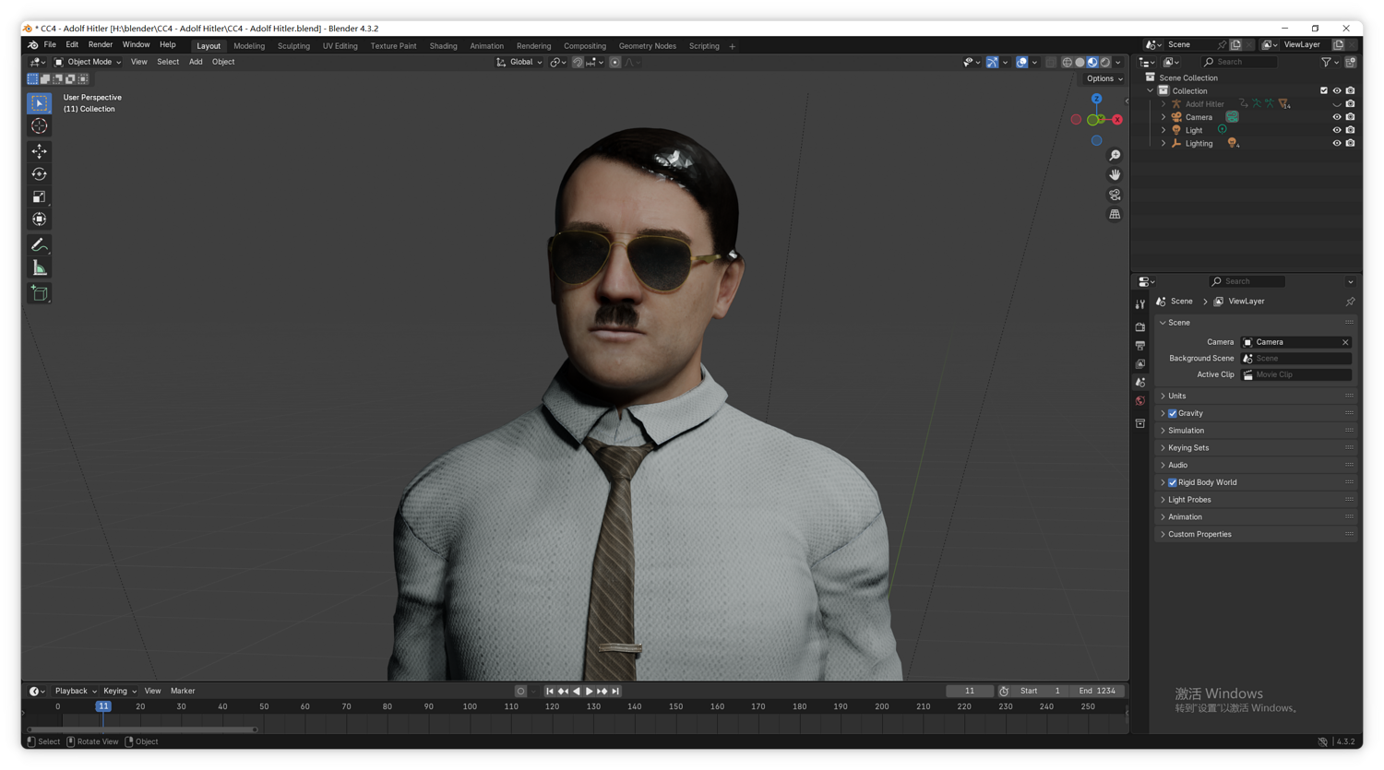Click the timeline Marker menu button
Screen dimensions: 1384x770
183,692
